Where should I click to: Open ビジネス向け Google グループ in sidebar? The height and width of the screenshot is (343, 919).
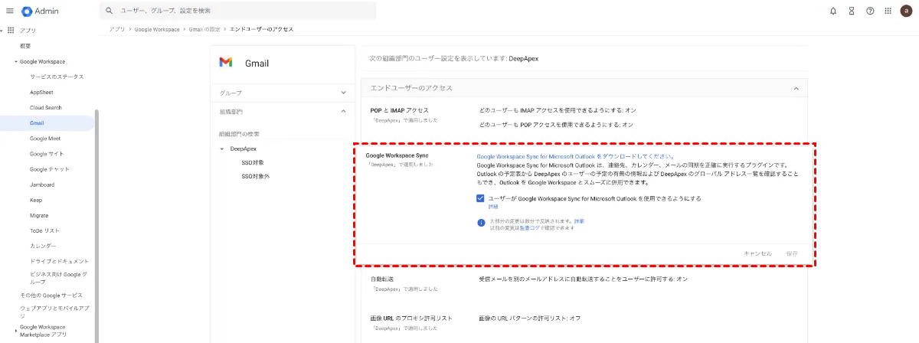[x=59, y=276]
